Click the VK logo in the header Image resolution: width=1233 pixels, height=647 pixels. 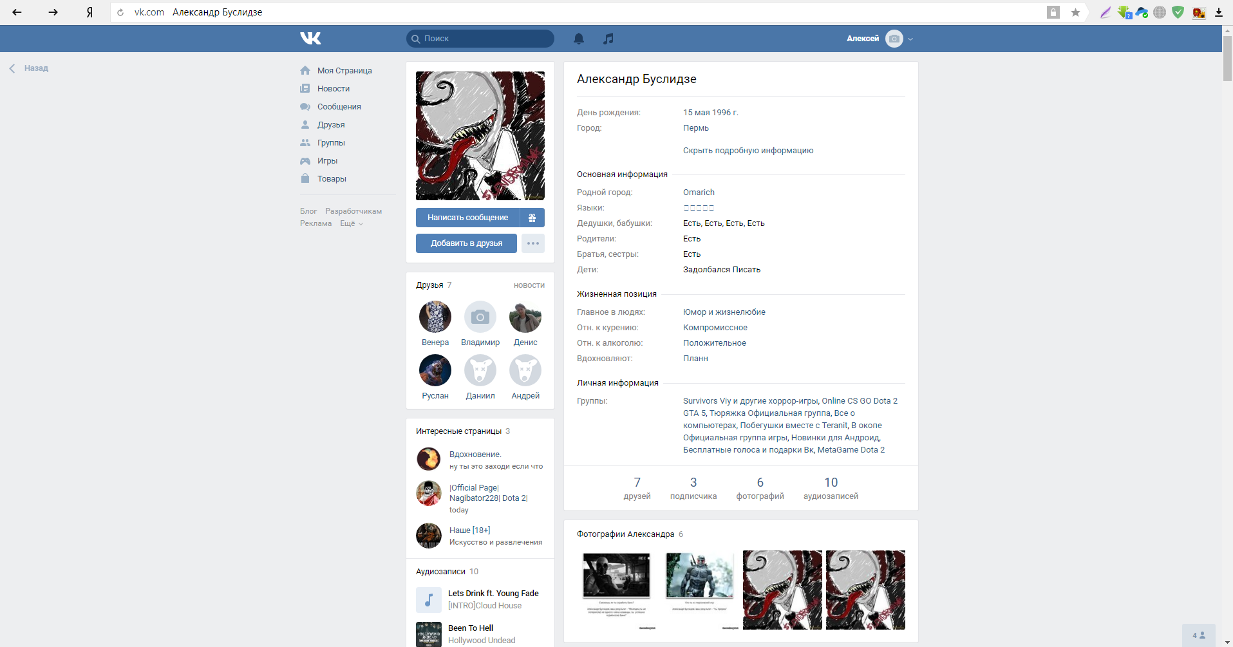(x=310, y=39)
